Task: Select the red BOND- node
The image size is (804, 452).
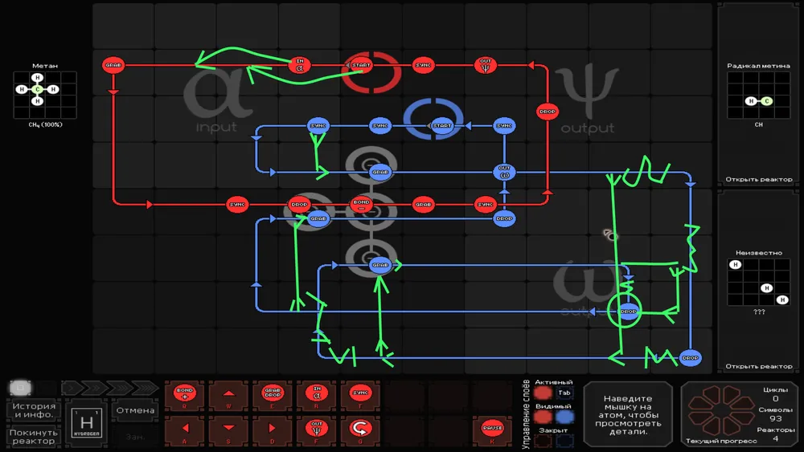Action: [x=361, y=204]
